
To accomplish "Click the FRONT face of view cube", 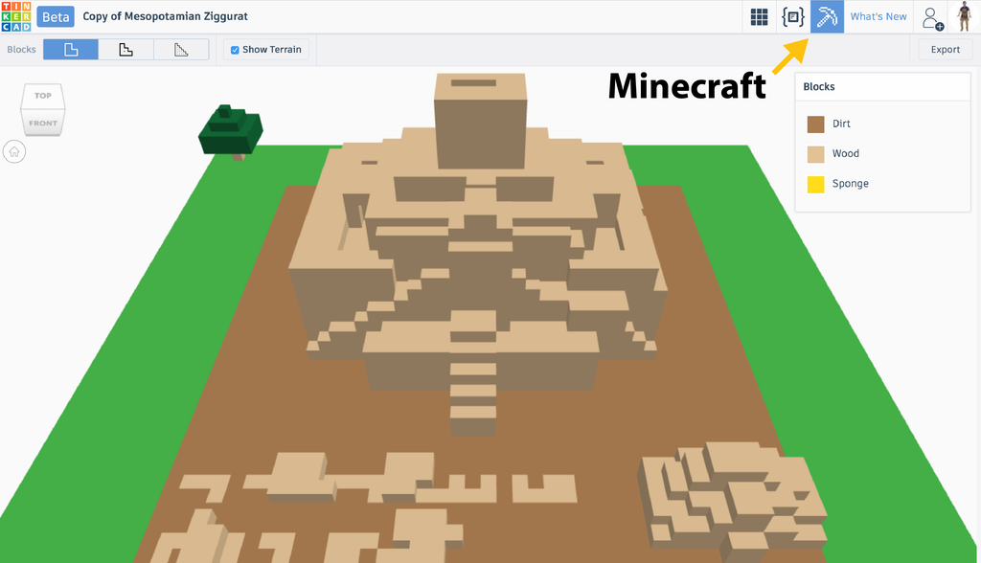I will 42,123.
